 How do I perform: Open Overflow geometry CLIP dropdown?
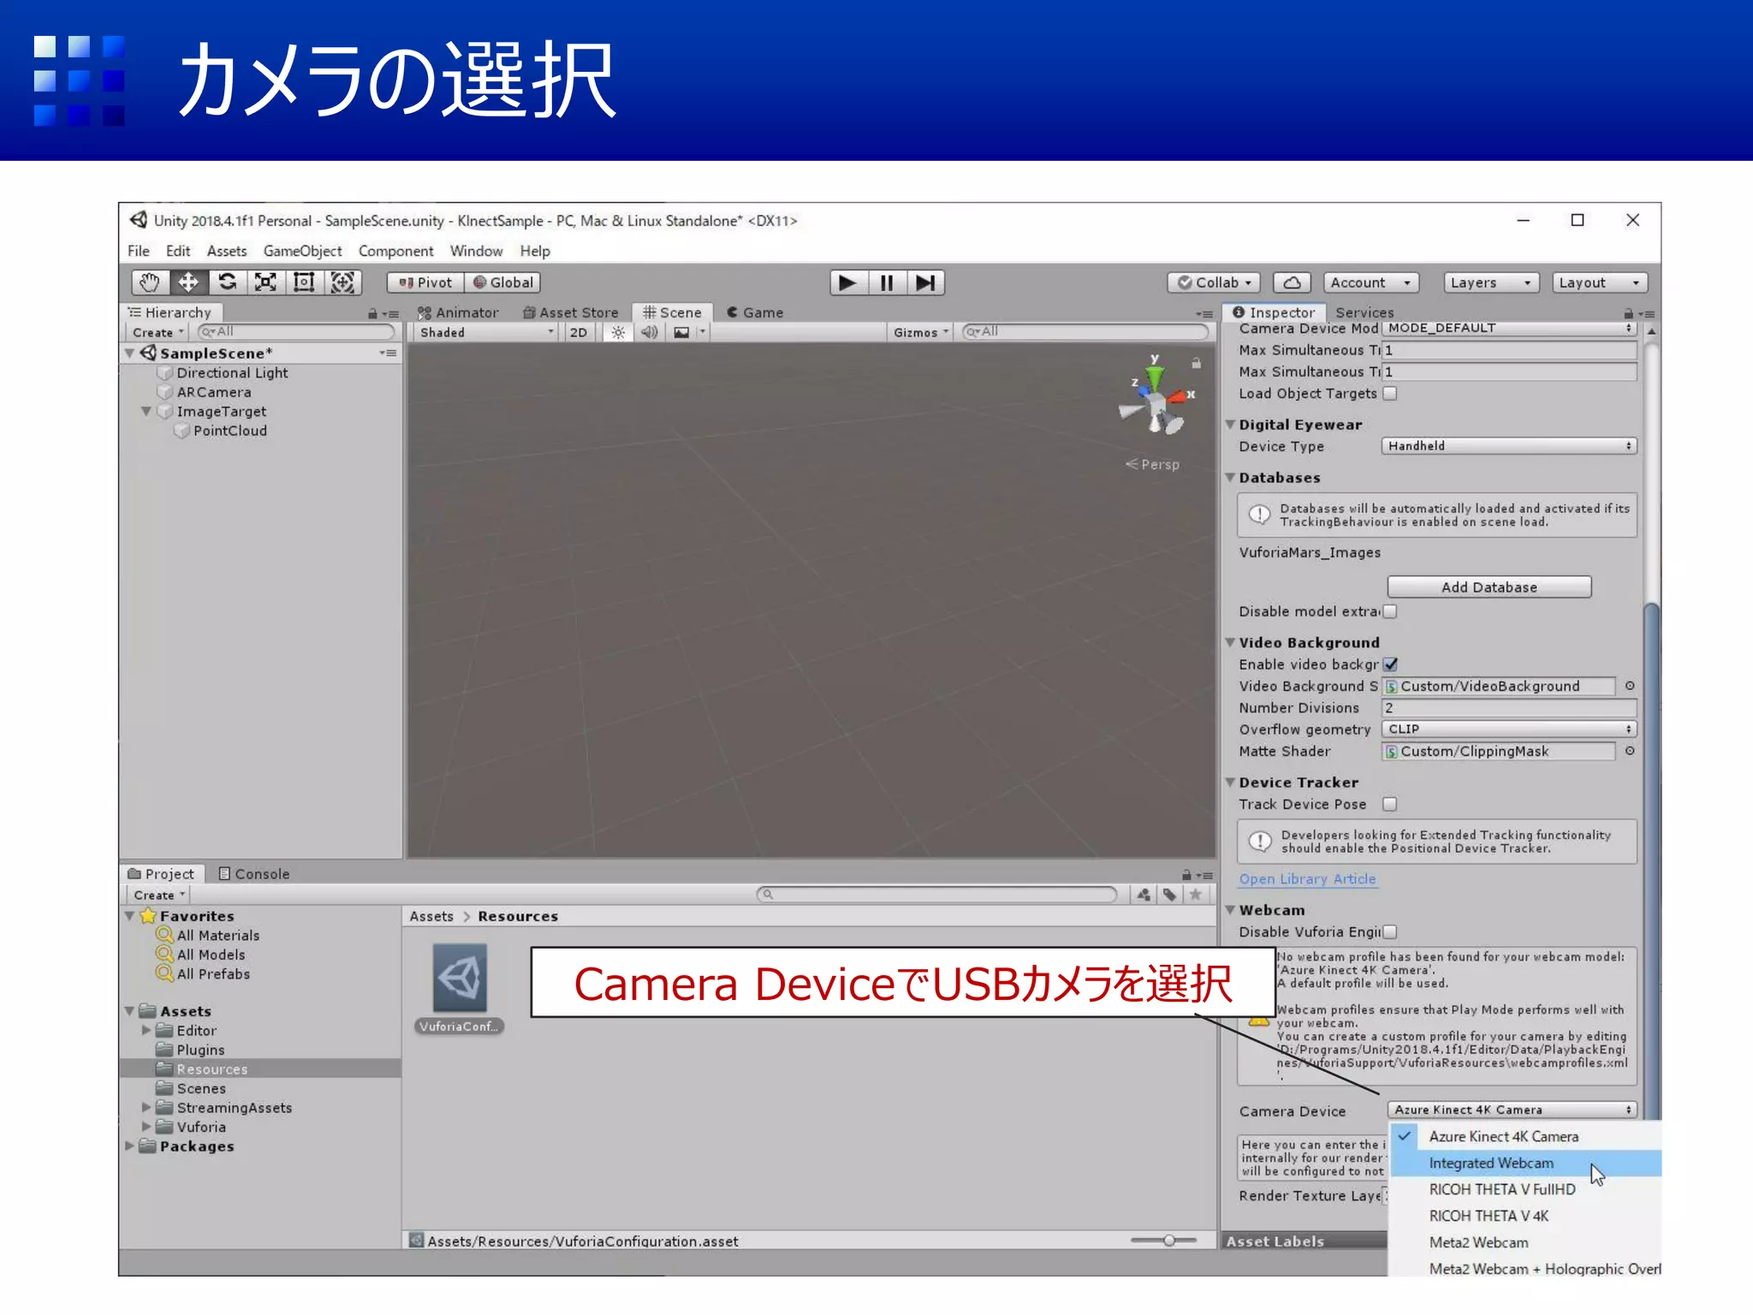[1509, 729]
